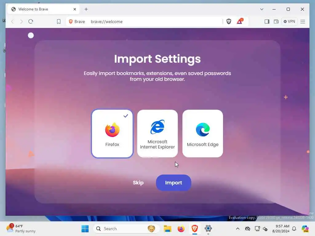Go back using the back arrow

coord(12,22)
